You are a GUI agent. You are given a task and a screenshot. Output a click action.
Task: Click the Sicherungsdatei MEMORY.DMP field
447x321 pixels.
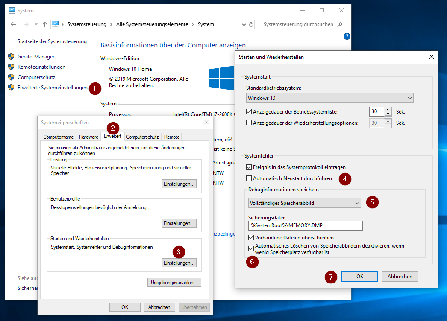(305, 225)
